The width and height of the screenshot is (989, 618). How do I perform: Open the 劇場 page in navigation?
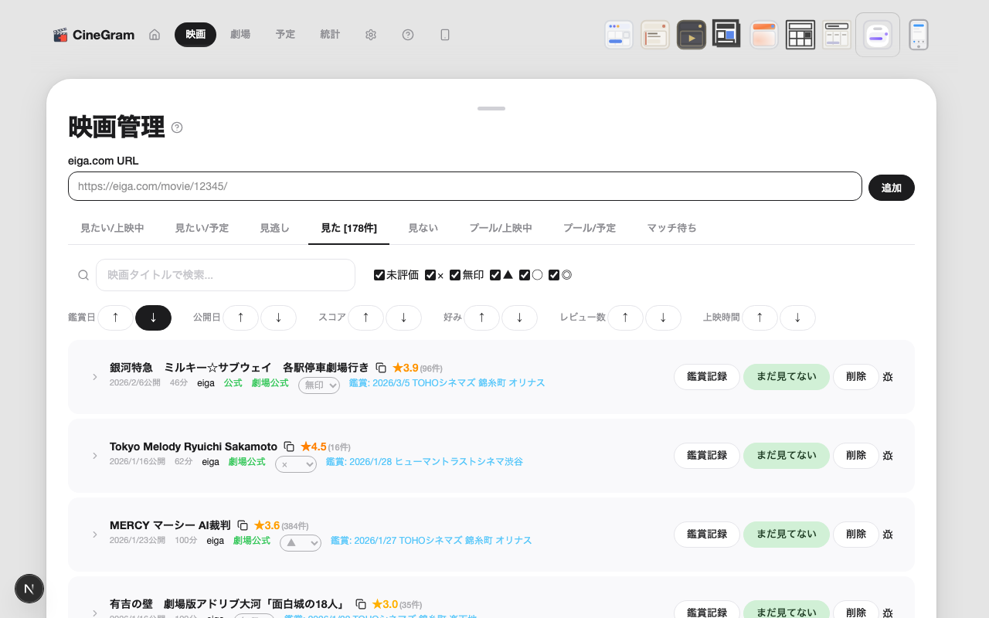(240, 35)
